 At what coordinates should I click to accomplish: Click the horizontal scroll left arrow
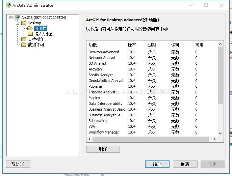click(89, 139)
